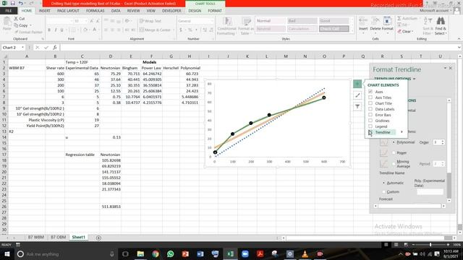Apply Italic formatting

click(56, 30)
